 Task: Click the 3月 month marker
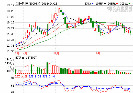57,53
